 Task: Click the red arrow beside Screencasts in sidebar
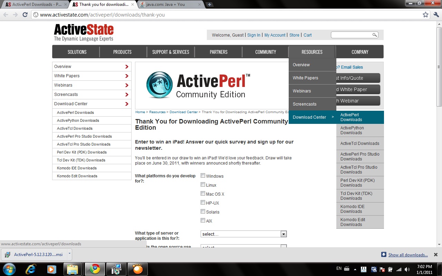click(127, 95)
